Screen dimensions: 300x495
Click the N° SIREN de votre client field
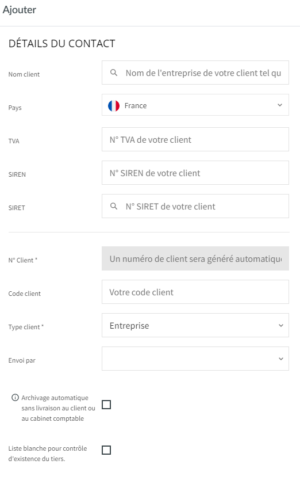click(195, 173)
